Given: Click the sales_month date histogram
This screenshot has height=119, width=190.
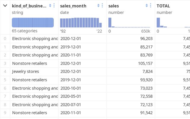Looking at the screenshot, I should (x=81, y=23).
